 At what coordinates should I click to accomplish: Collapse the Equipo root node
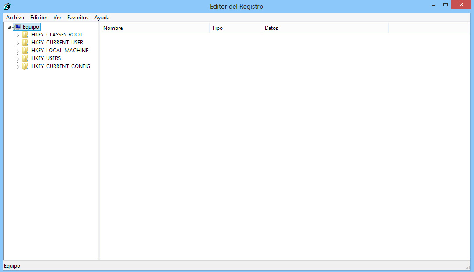(9, 27)
